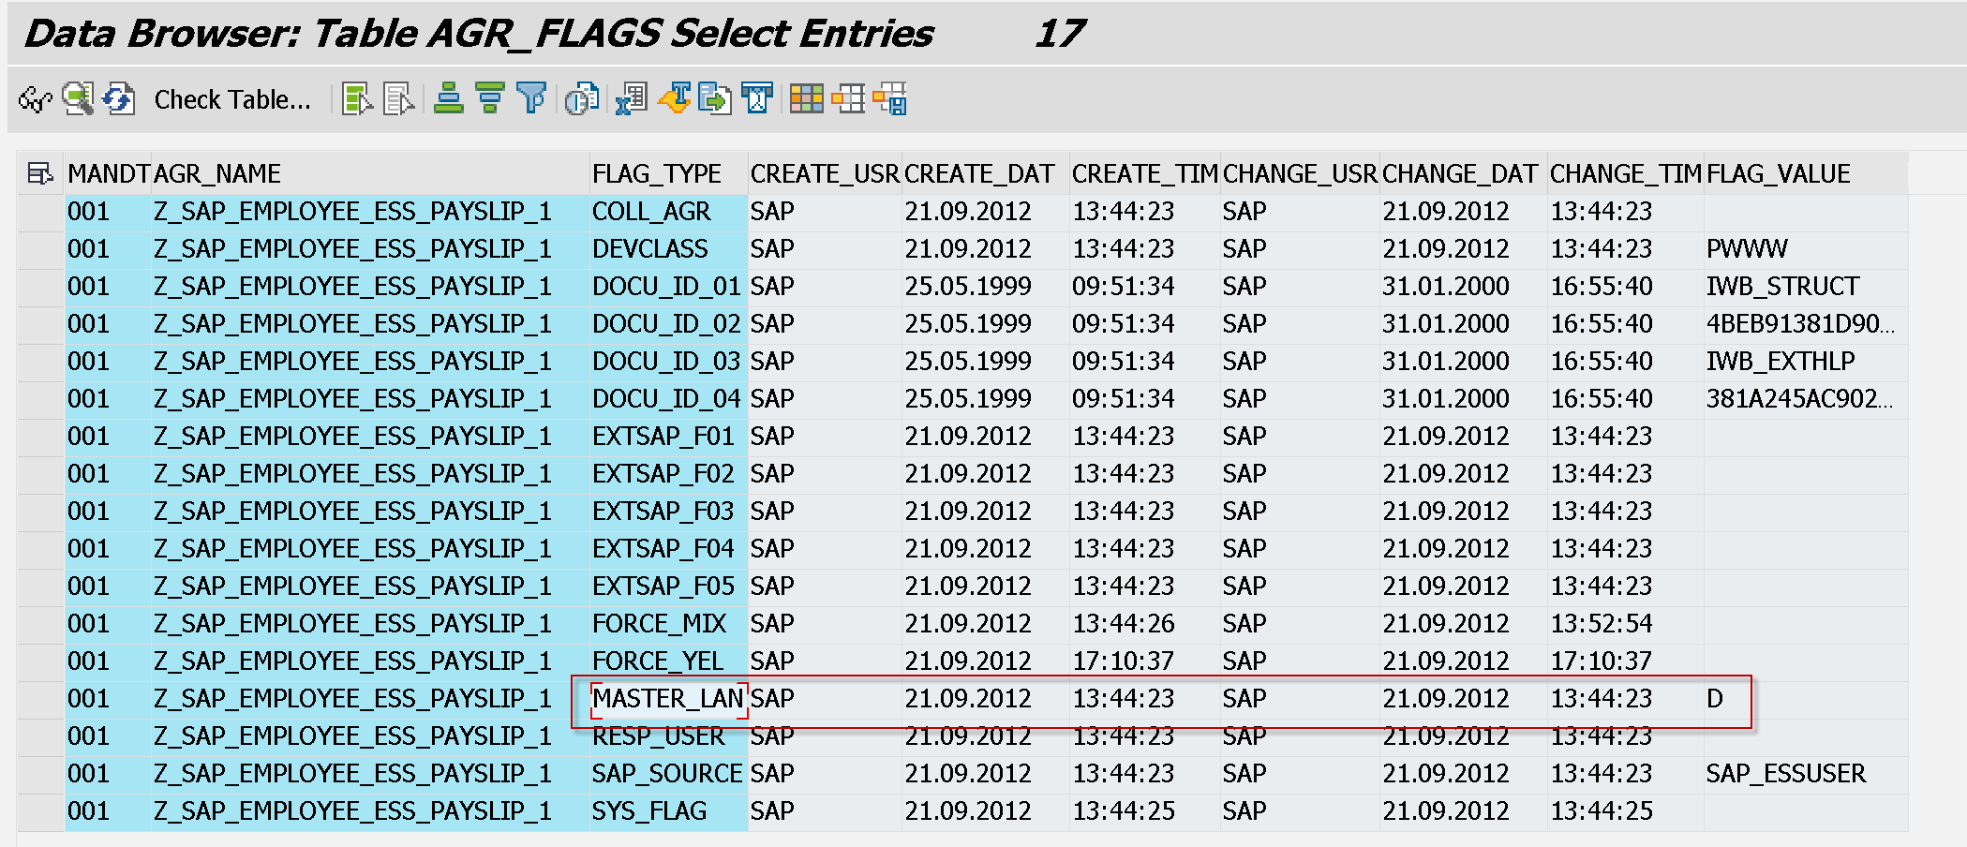Click the CHANGE_USR column header
The width and height of the screenshot is (1967, 847).
[x=1301, y=173]
